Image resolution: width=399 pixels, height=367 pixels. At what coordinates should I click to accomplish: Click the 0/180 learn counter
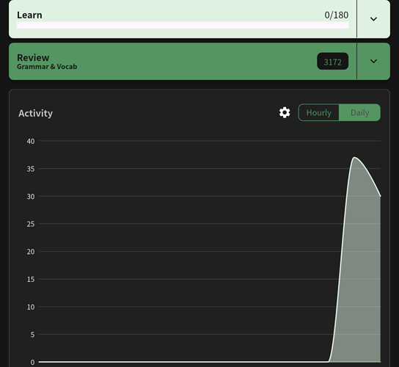(x=337, y=15)
